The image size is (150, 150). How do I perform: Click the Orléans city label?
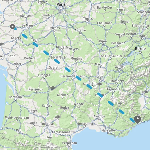(54, 28)
